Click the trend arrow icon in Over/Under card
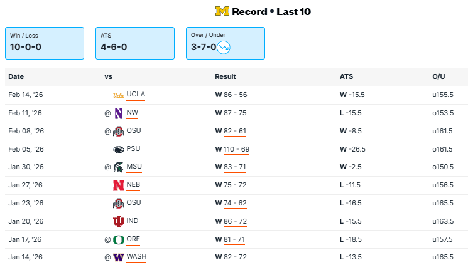Screen dimensions: 468x265 (x=224, y=47)
